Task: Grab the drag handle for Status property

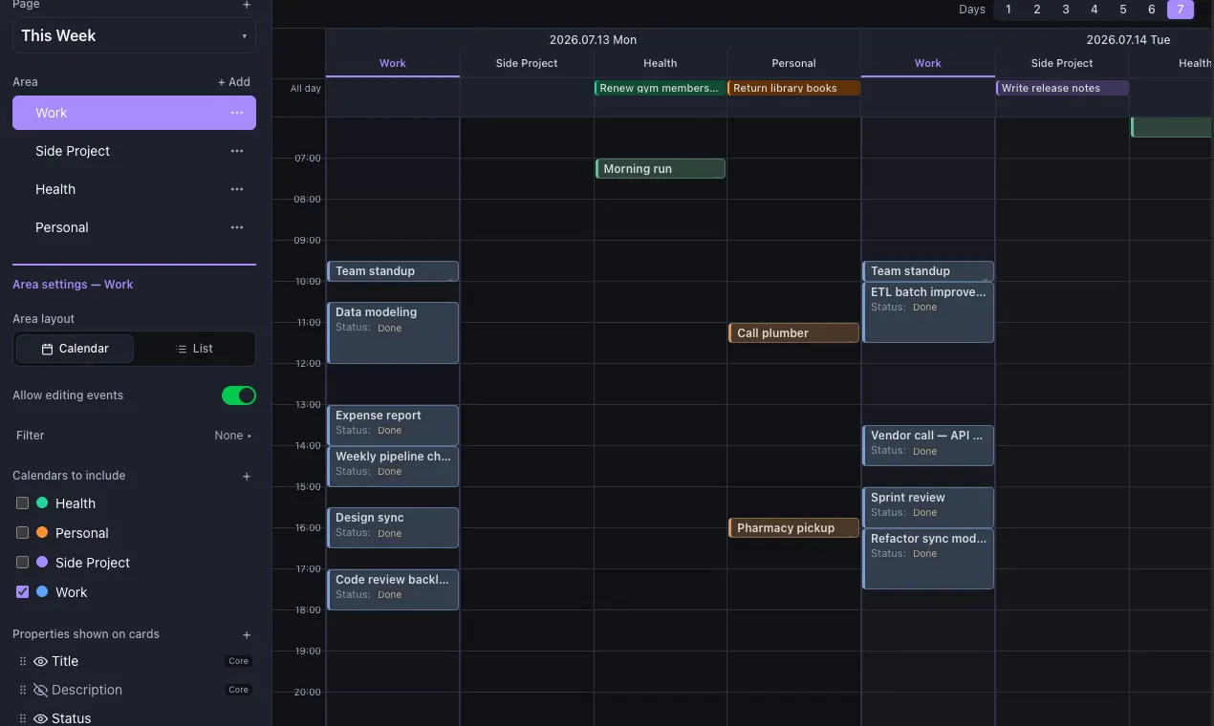Action: pyautogui.click(x=23, y=718)
